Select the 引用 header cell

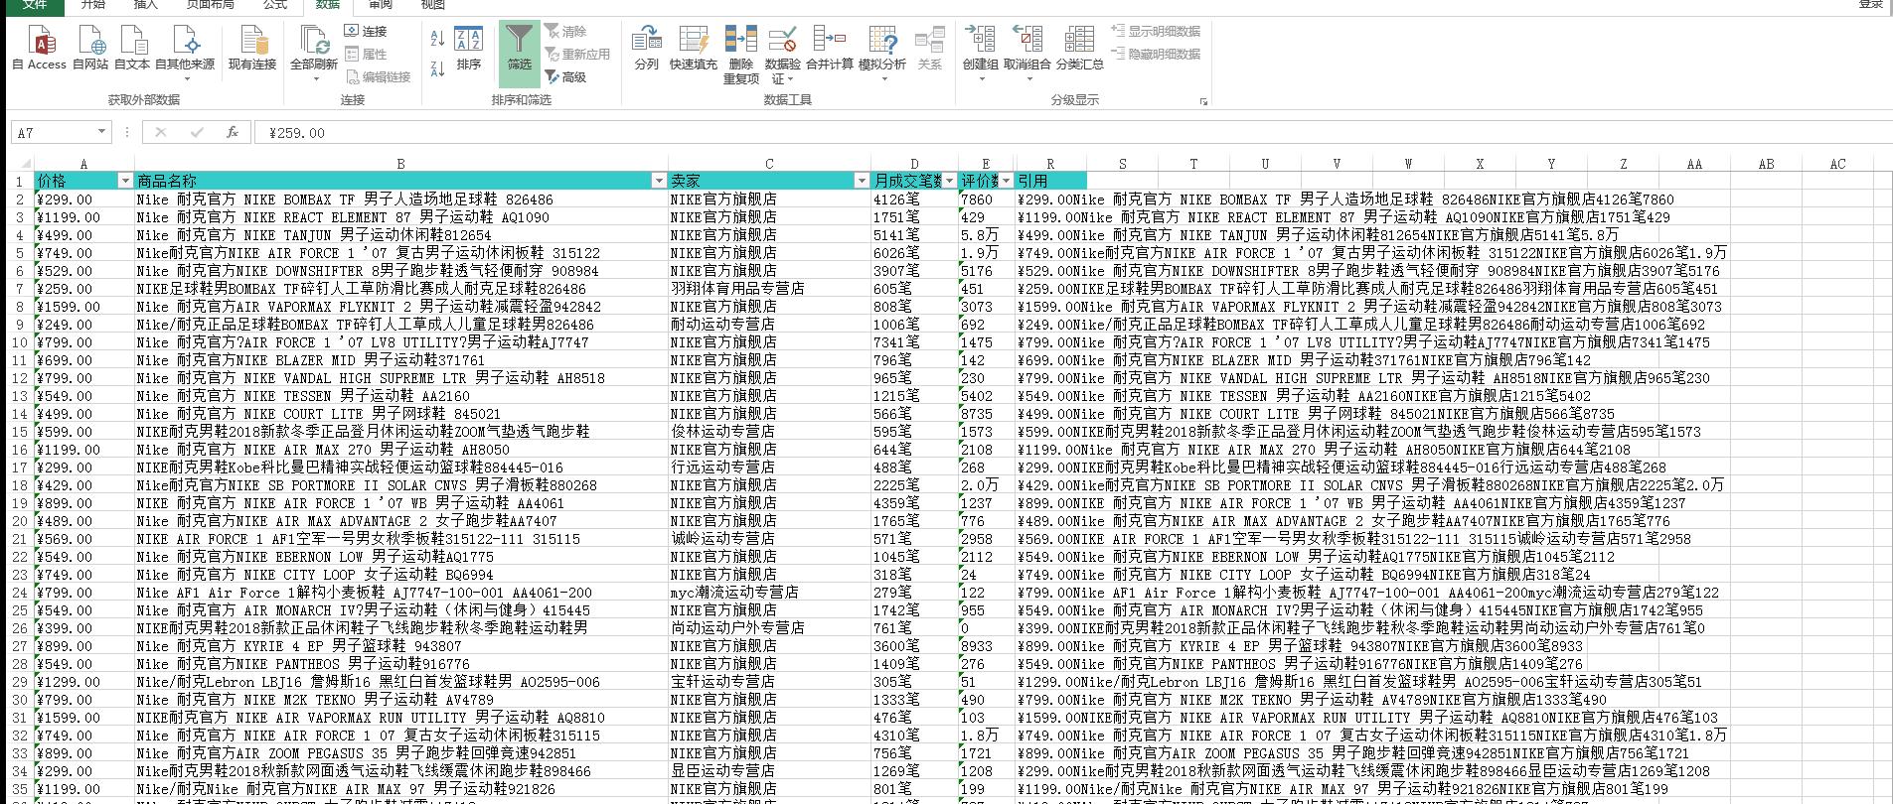click(x=1050, y=181)
